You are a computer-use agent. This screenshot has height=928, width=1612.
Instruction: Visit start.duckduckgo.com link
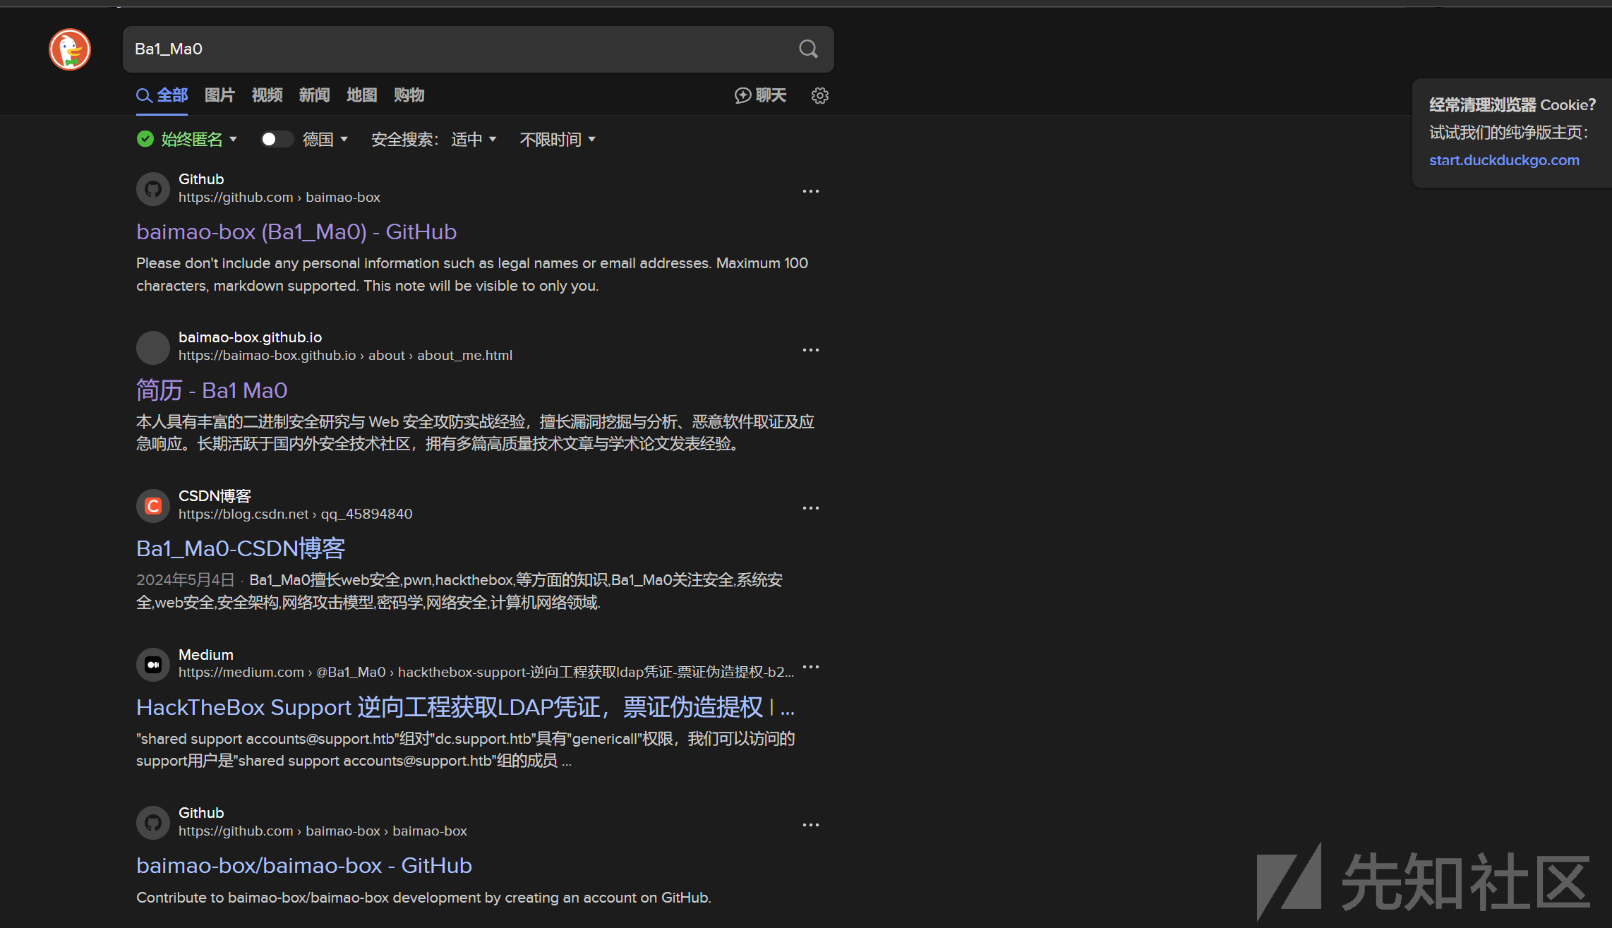(x=1504, y=160)
